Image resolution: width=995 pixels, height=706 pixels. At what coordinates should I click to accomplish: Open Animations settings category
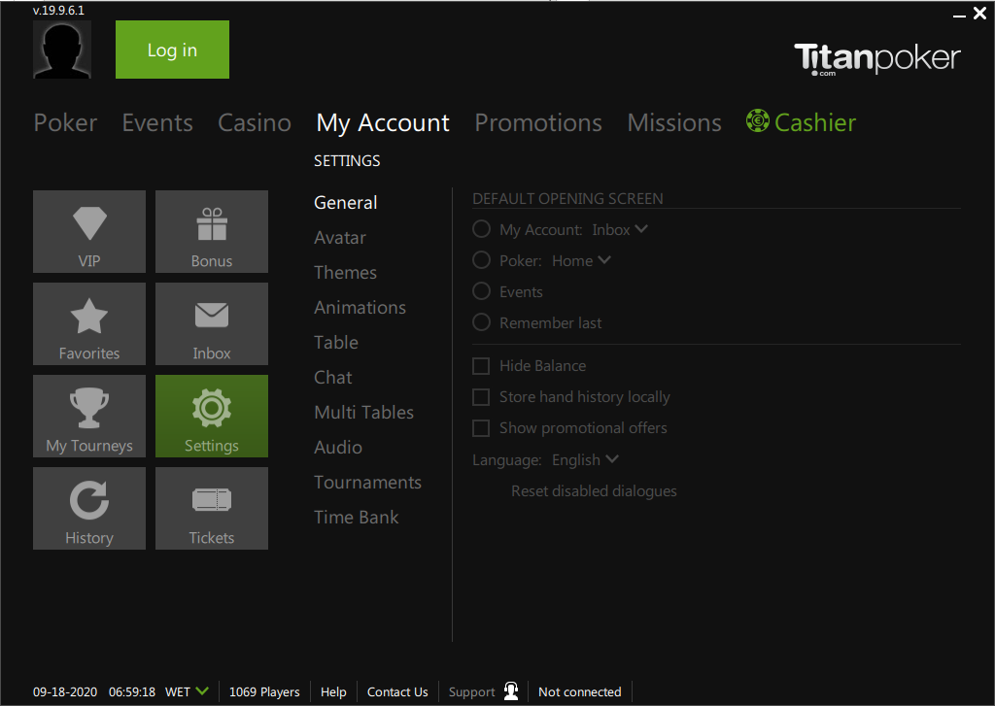point(360,307)
